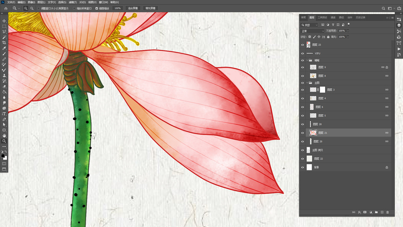Click the Home icon in options bar
Viewport: 403px width, 227px height.
(6, 8)
